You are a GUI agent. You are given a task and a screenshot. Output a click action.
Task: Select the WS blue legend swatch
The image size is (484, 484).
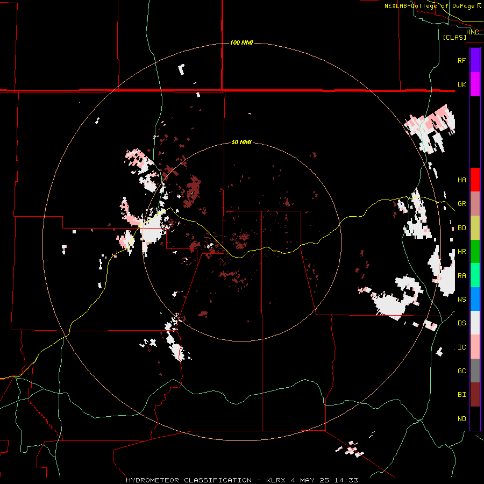[475, 299]
